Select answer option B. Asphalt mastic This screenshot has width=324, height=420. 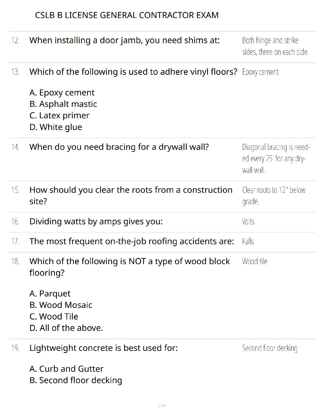63,104
